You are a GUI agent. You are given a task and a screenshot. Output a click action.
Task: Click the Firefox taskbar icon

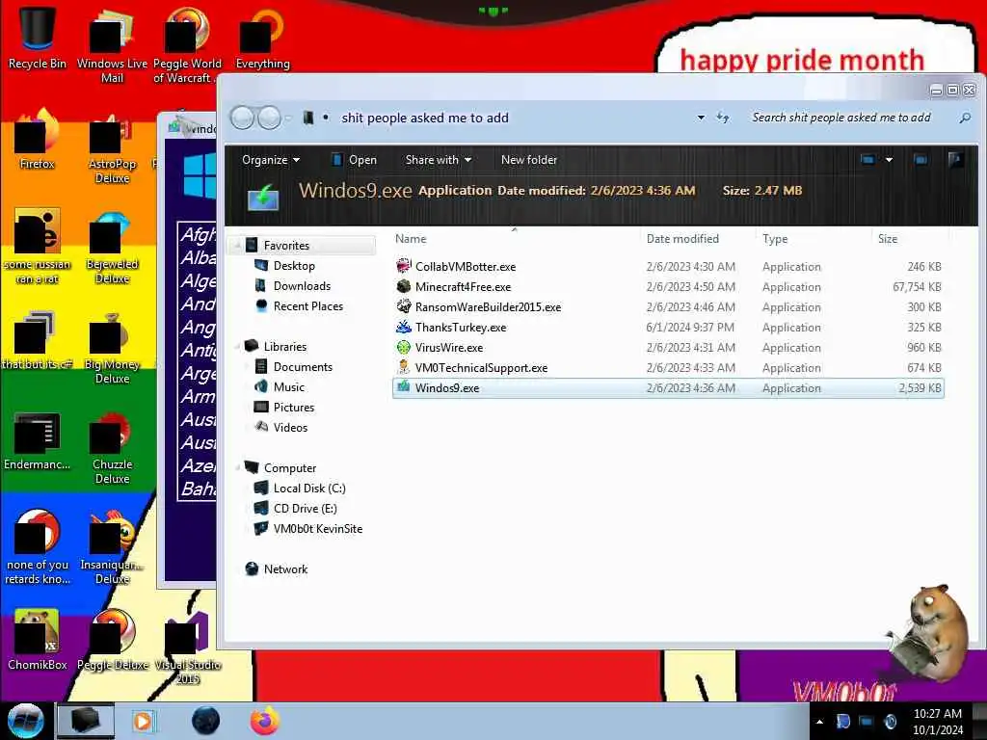pos(265,721)
